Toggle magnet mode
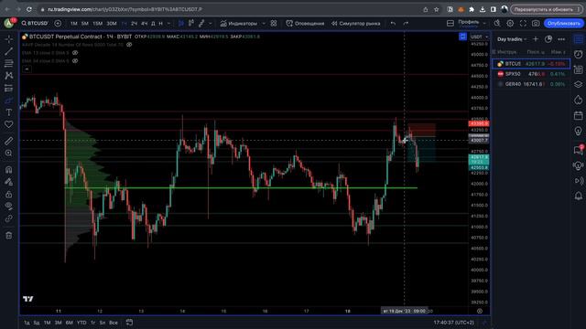Screen dimensions: 586x329 [8, 170]
